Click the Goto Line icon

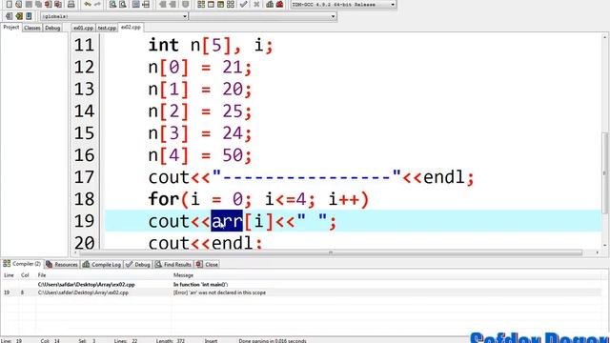coord(146,4)
